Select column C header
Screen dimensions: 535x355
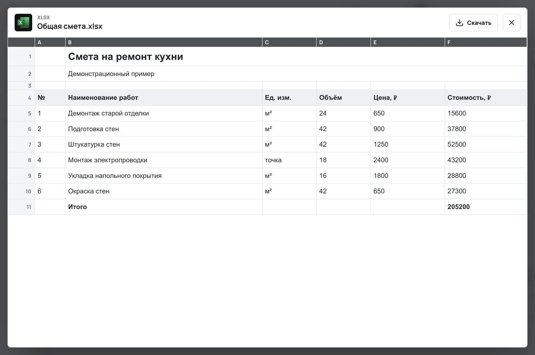289,42
